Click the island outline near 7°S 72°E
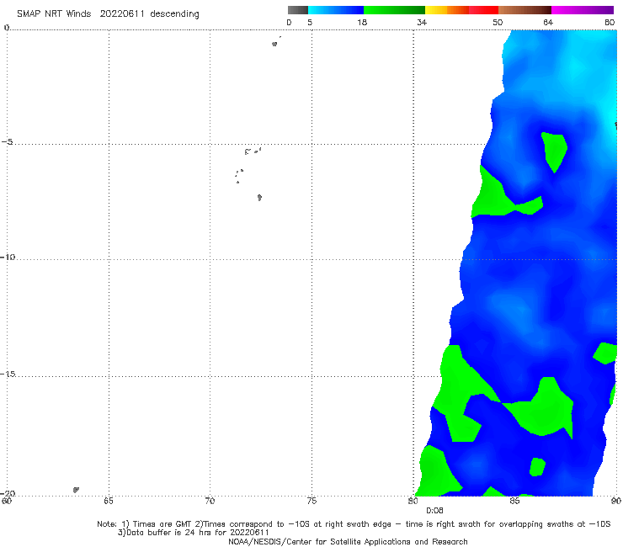 (x=259, y=197)
